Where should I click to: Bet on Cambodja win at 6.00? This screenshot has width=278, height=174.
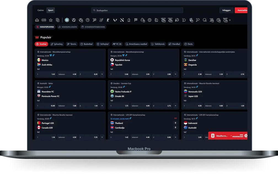(162, 137)
